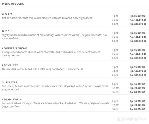Choose the G.O.A.T 3 pcs option
Image resolution: width=149 pixels, height=124 pixels.
115,20
